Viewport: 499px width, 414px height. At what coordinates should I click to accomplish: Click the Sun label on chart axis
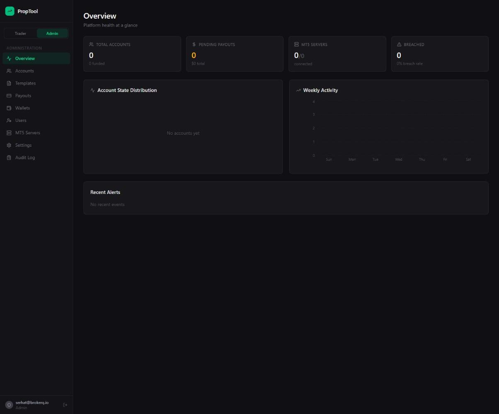tap(329, 160)
